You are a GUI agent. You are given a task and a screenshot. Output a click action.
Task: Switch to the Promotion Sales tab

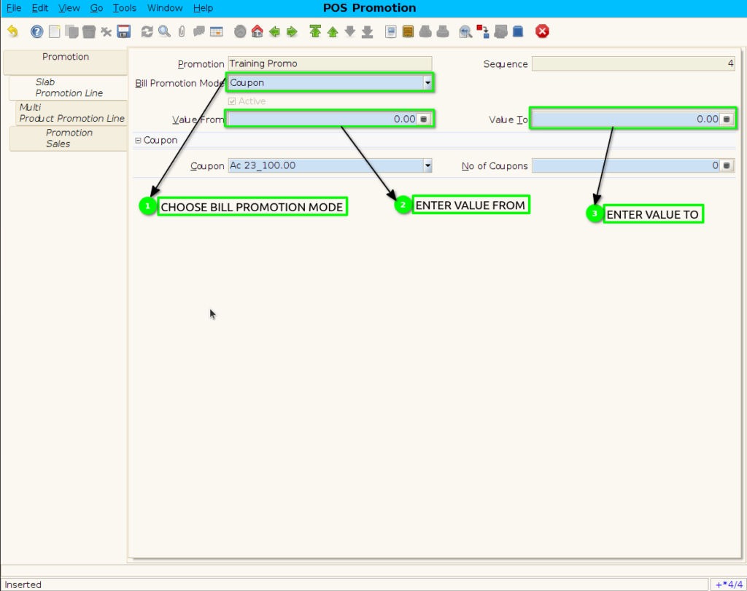pos(69,138)
